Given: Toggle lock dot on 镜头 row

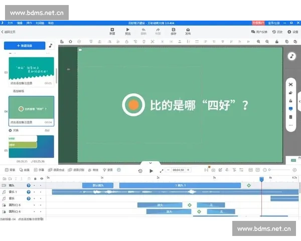Looking at the screenshot, I should (34, 185).
